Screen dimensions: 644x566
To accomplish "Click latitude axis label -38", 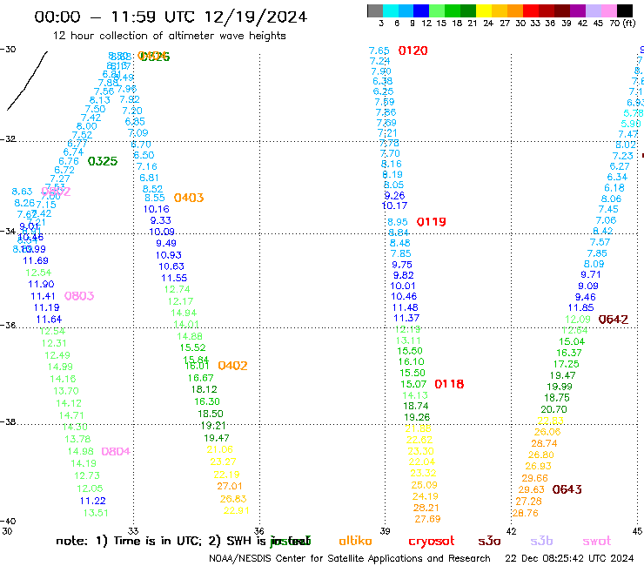I will 8,422.
